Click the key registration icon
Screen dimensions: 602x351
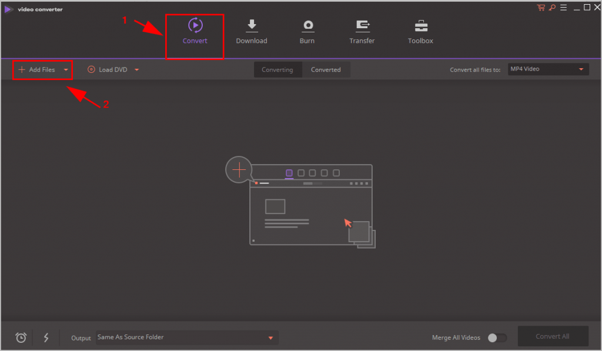pos(552,7)
